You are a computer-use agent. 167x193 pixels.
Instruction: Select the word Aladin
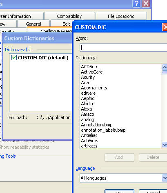87,104
